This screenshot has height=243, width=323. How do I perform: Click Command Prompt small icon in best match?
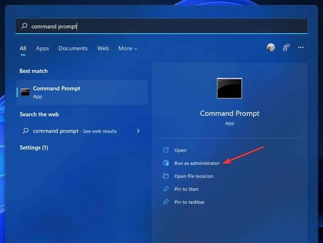[x=25, y=92]
